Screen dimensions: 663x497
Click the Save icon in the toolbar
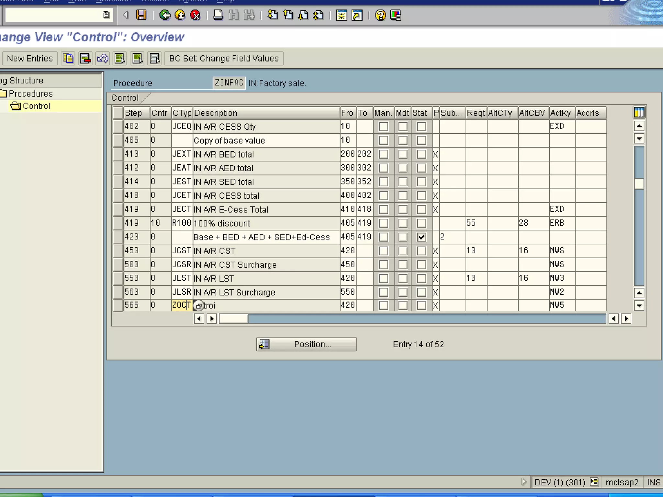click(141, 15)
